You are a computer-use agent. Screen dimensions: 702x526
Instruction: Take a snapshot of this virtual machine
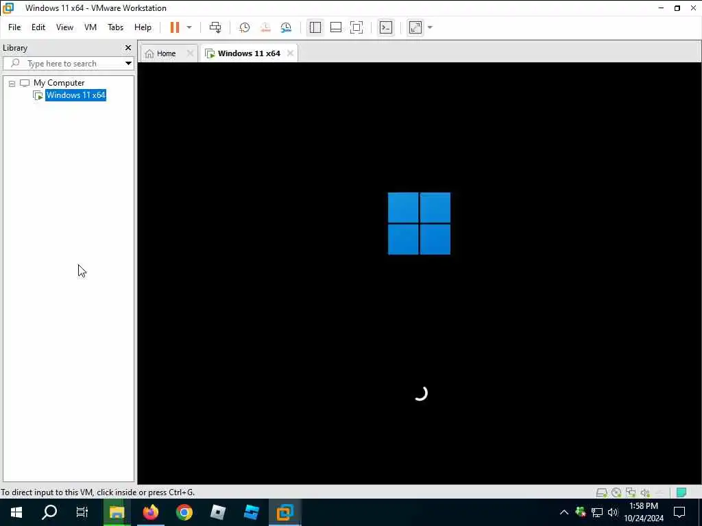(x=245, y=27)
